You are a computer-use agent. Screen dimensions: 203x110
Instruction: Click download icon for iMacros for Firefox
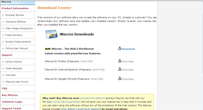coord(120,61)
